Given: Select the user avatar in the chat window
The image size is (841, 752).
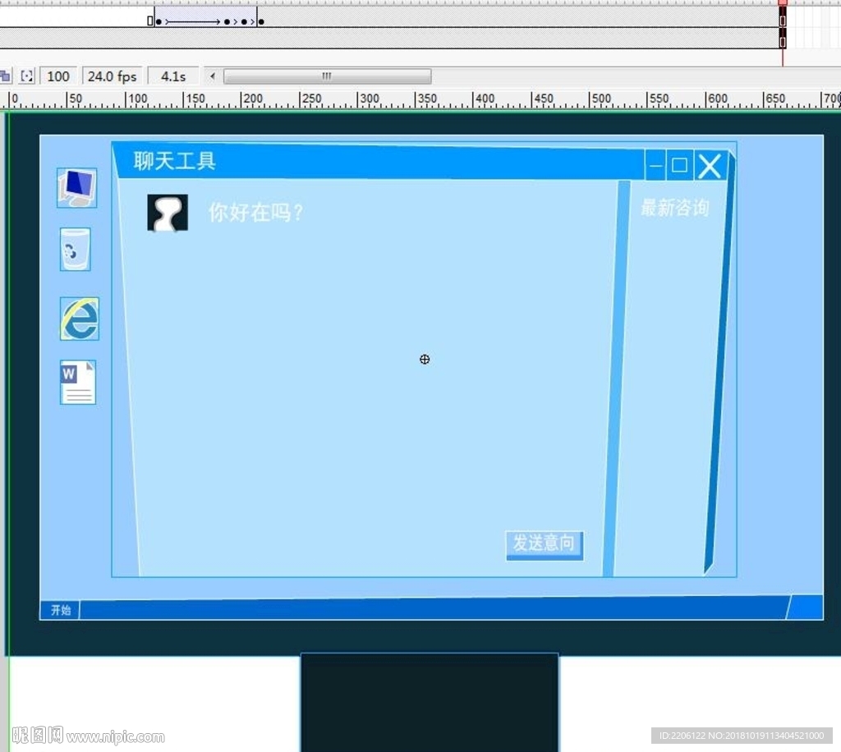Looking at the screenshot, I should tap(168, 213).
